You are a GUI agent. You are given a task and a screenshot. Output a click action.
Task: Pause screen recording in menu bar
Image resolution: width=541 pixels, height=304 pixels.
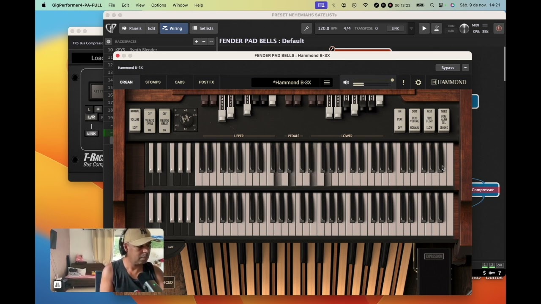pos(383,5)
